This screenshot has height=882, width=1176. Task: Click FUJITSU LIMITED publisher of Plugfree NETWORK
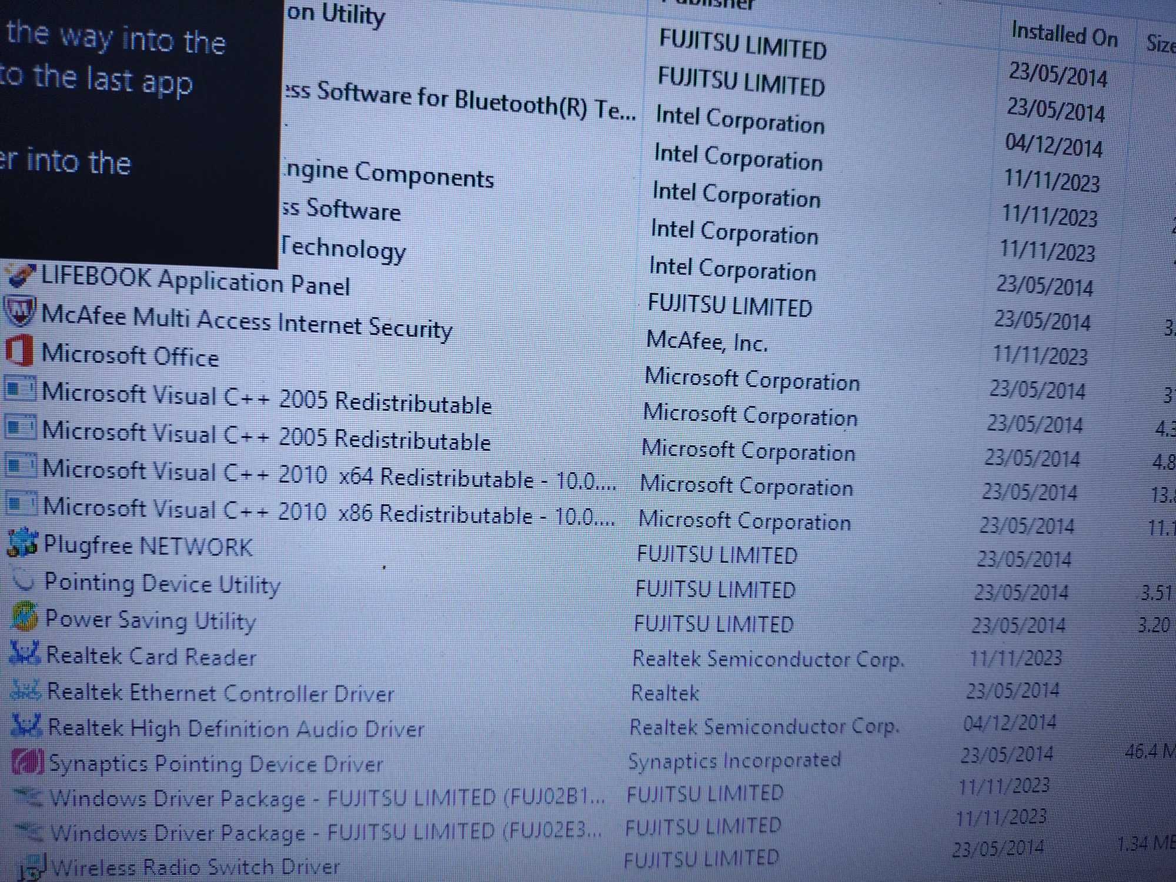pos(717,555)
